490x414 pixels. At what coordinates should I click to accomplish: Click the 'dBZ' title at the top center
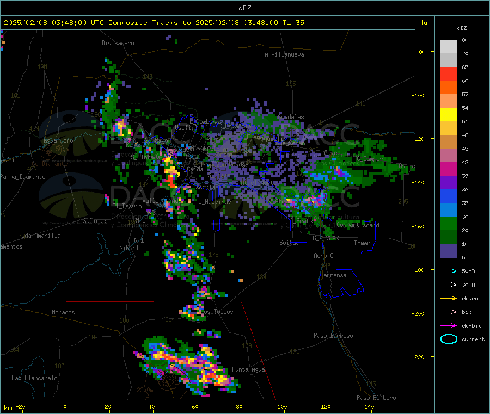[x=244, y=8]
